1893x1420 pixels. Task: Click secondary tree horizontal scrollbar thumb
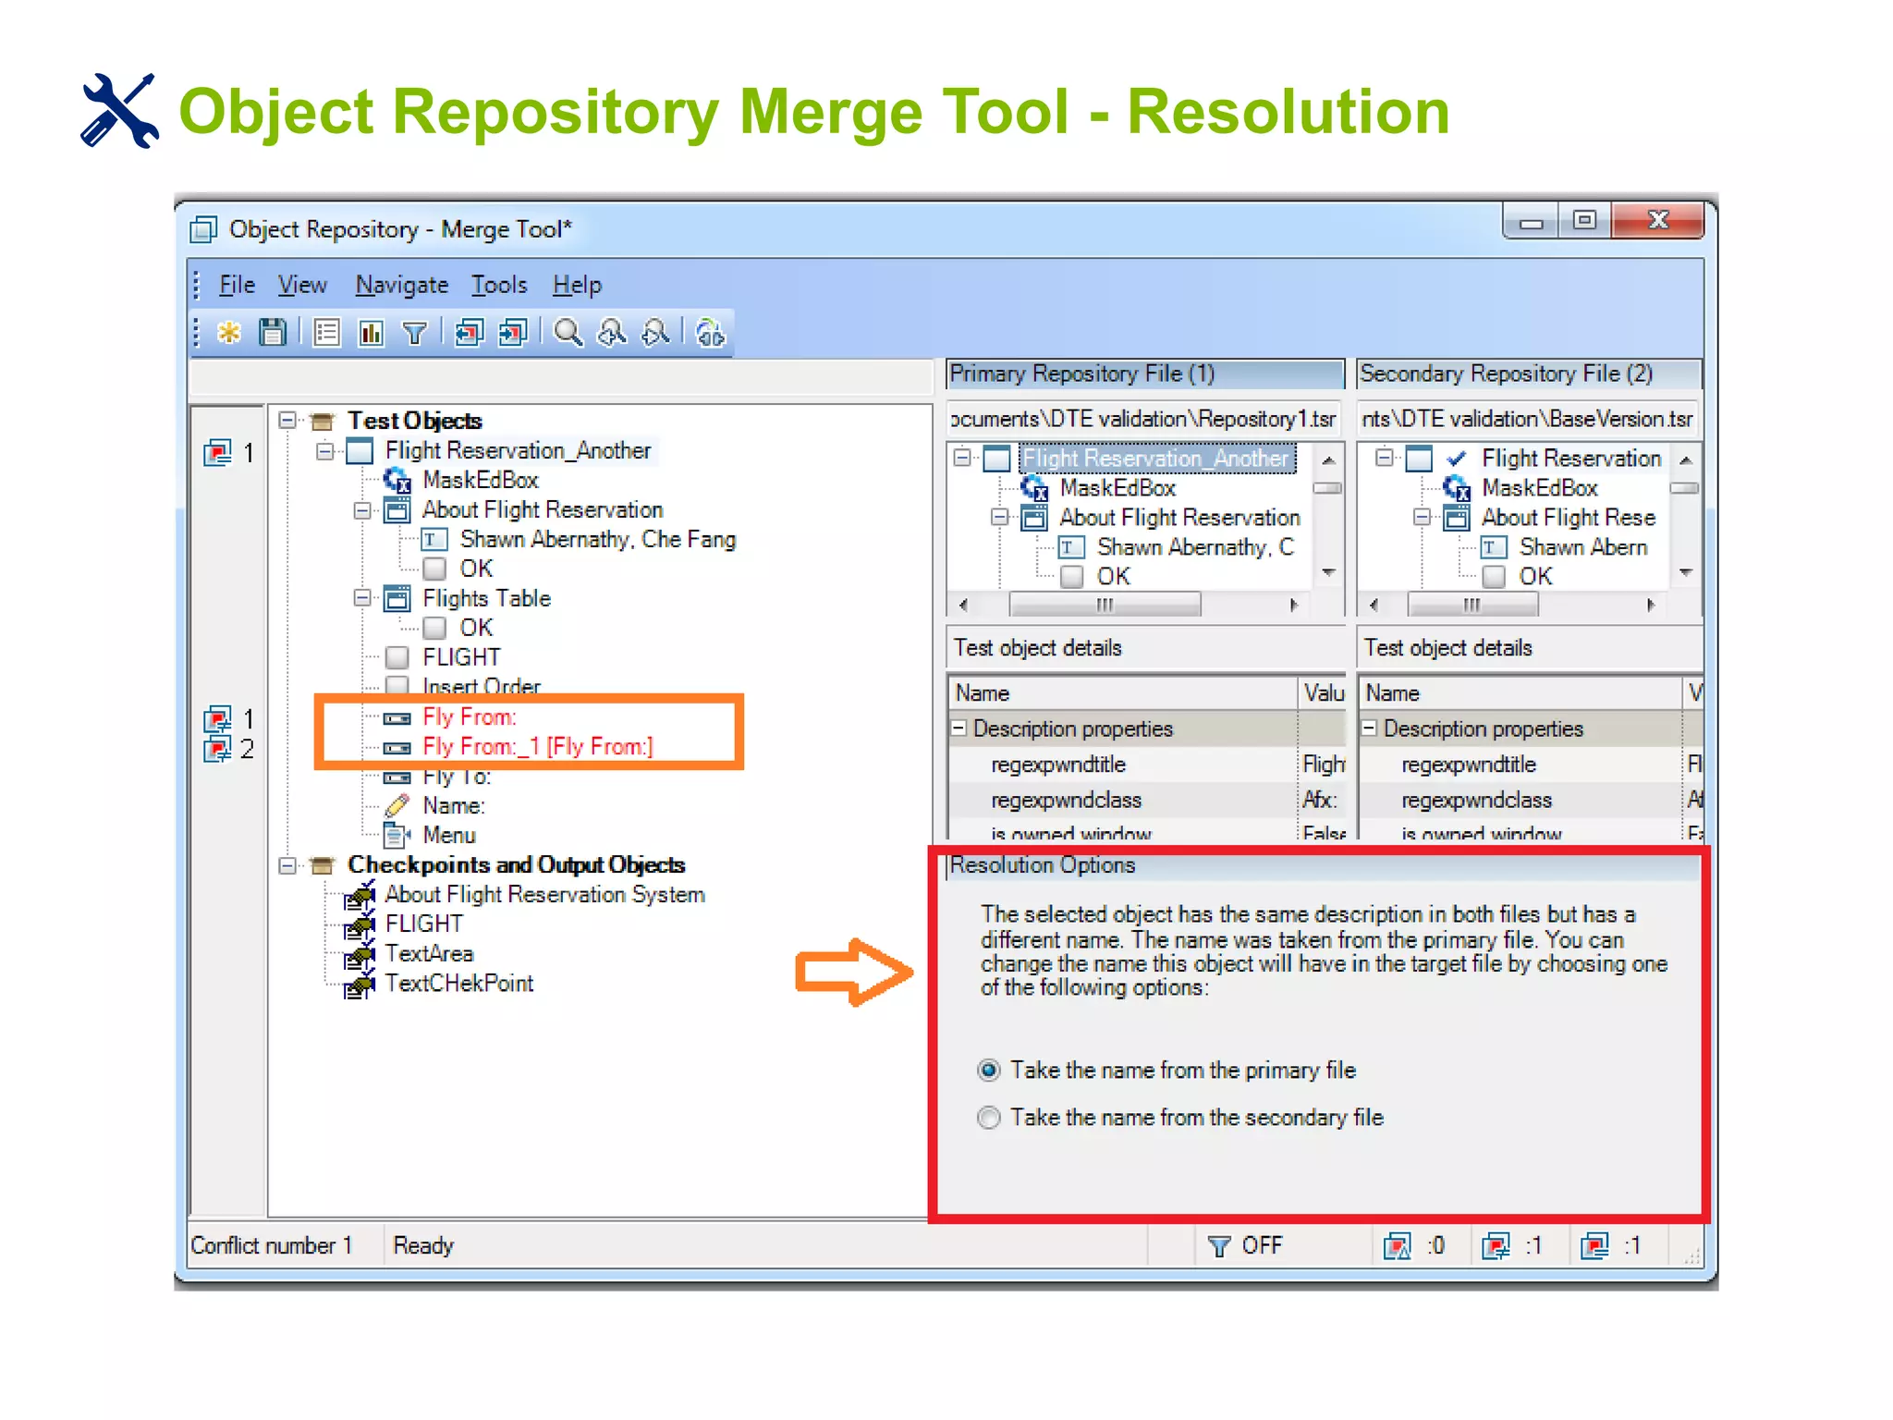click(x=1472, y=605)
